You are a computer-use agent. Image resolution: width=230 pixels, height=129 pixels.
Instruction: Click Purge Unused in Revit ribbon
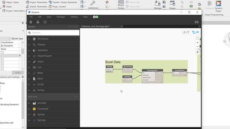pyautogui.click(x=57, y=6)
